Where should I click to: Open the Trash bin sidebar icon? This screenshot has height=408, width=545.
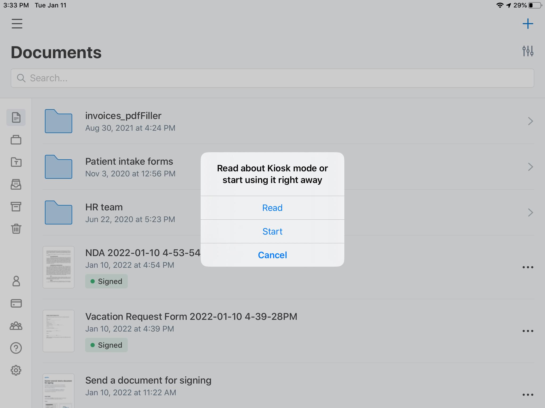coord(16,229)
